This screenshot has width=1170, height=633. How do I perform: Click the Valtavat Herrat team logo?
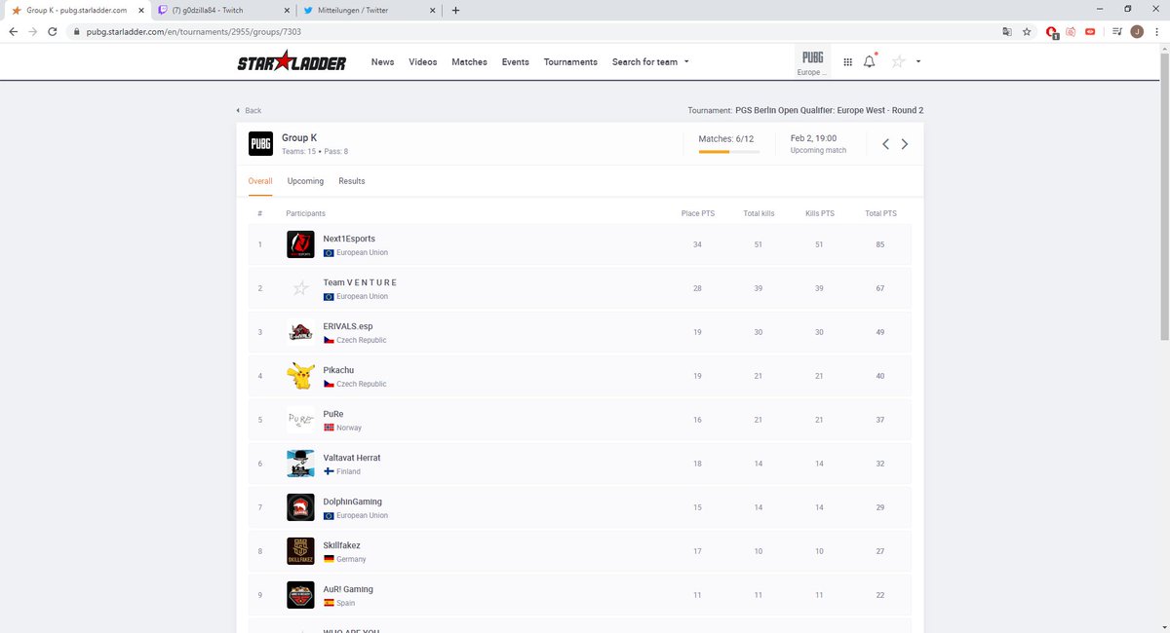[300, 464]
